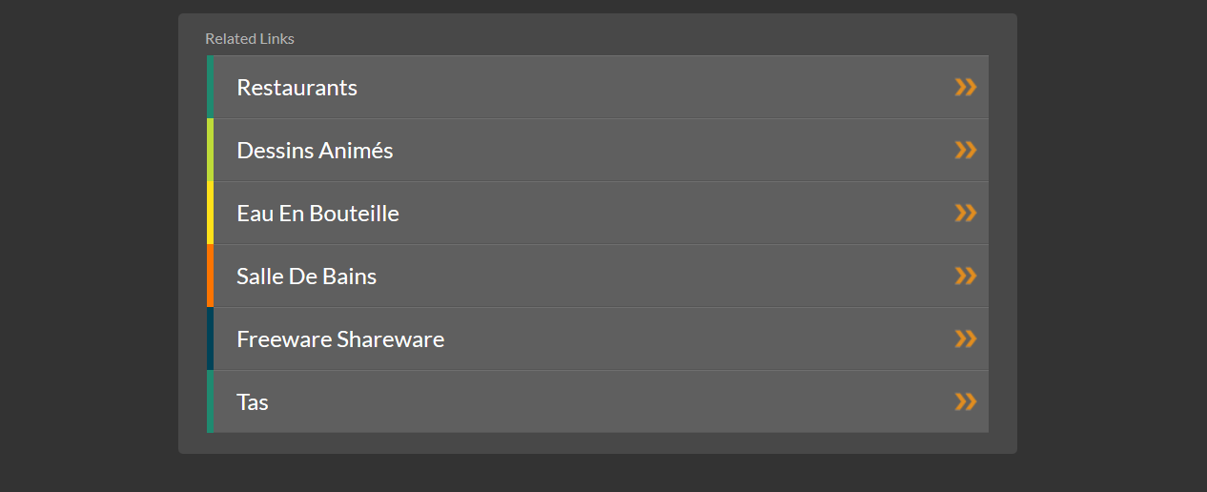Click the dark navy bar beside Freeware Shareware
Screen dimensions: 1207x492
pos(210,338)
